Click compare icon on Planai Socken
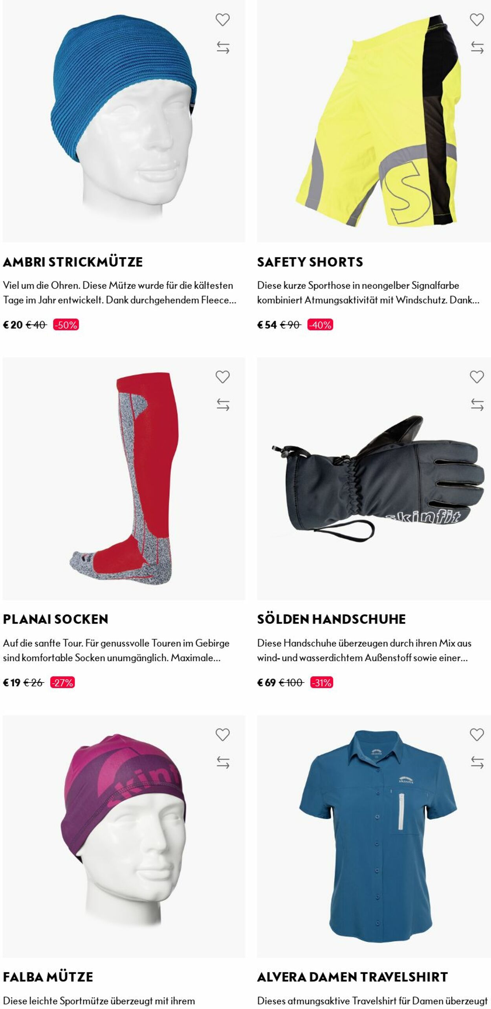Viewport: 491px width, 1009px height. 223,405
